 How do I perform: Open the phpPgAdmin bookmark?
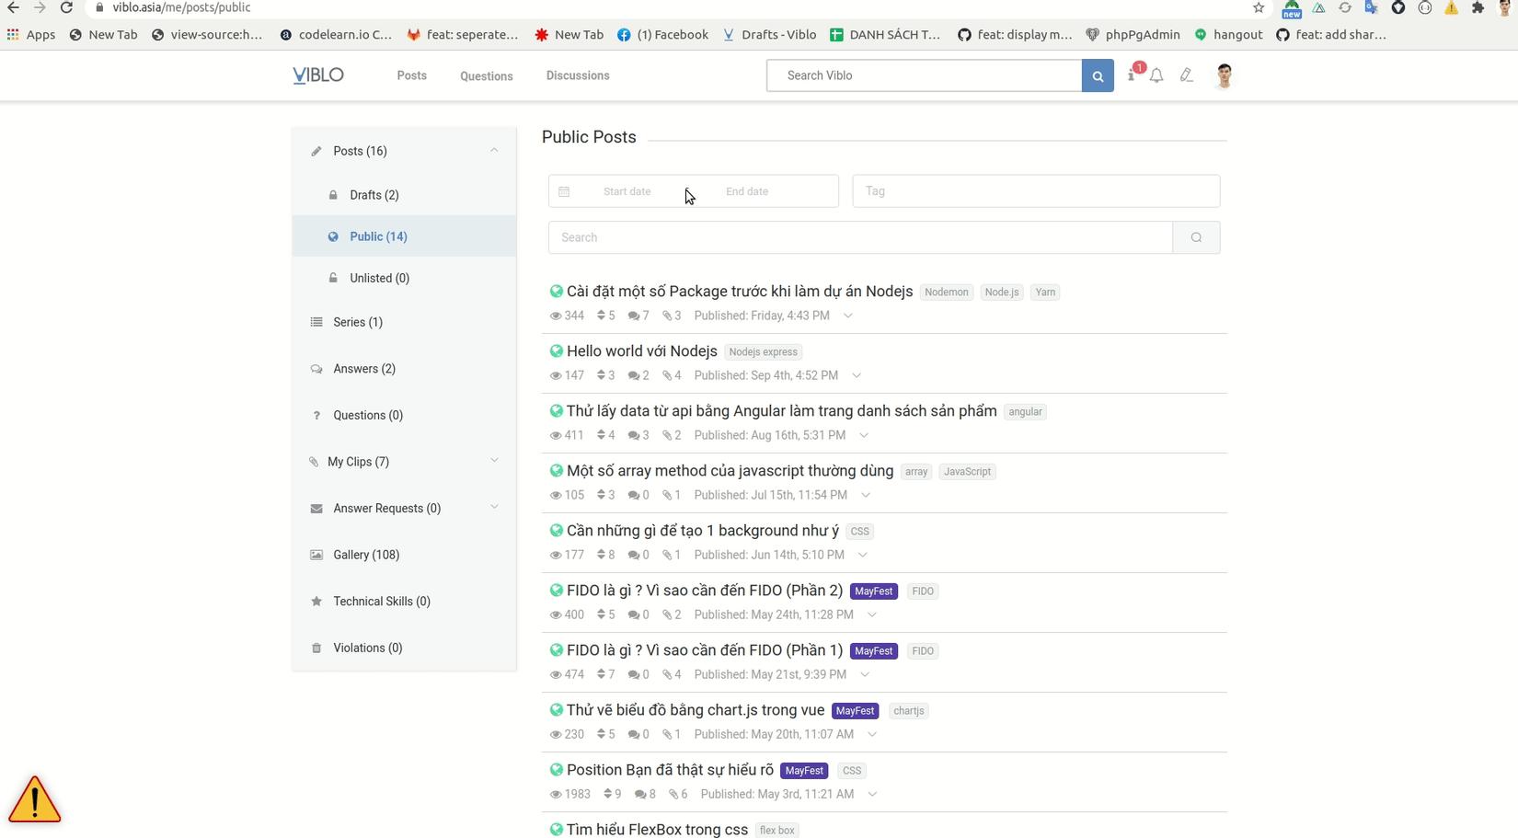point(1133,35)
